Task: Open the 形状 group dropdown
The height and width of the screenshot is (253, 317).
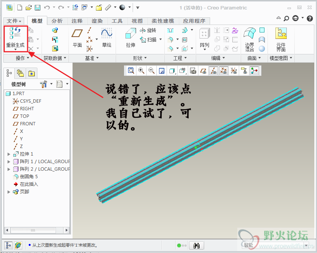Action: (140, 58)
